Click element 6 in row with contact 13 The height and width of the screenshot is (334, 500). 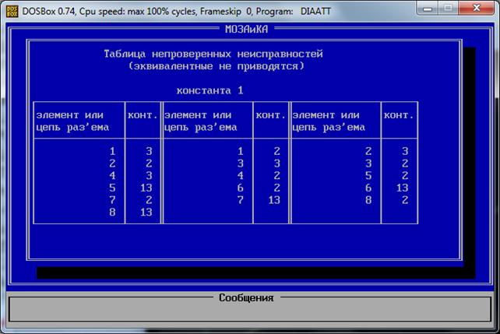click(368, 188)
